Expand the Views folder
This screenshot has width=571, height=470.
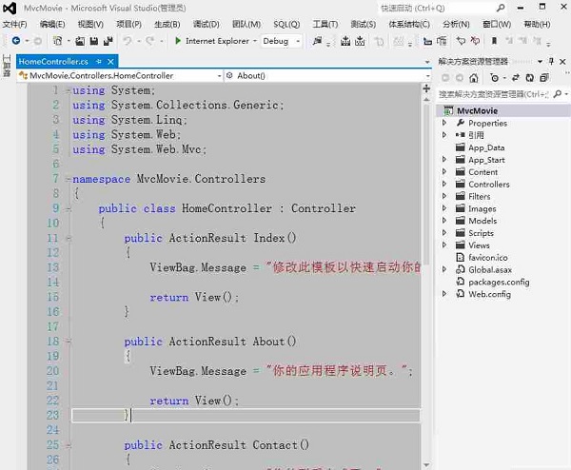[444, 245]
